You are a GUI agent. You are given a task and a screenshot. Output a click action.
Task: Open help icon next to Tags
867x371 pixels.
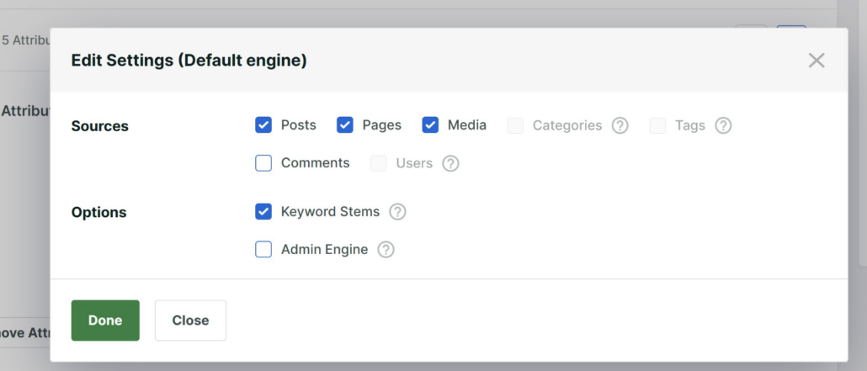pyautogui.click(x=723, y=125)
